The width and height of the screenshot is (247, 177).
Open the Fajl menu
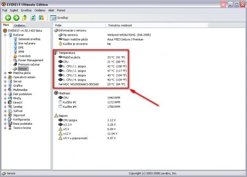5,10
